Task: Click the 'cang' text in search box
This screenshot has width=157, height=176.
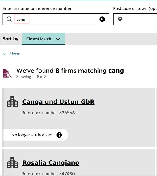Action: 21,19
